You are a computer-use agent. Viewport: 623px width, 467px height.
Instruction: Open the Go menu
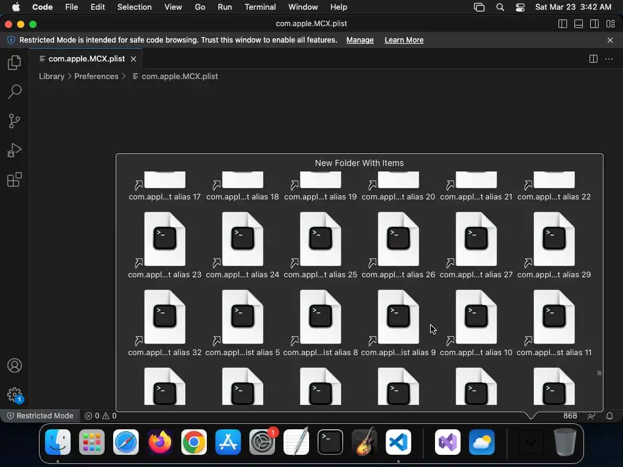pyautogui.click(x=200, y=7)
